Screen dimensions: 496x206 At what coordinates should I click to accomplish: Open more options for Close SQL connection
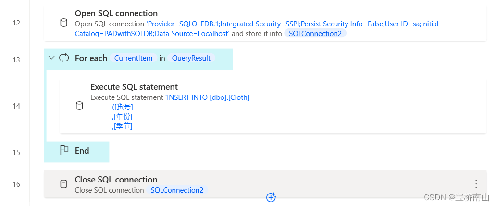476,184
